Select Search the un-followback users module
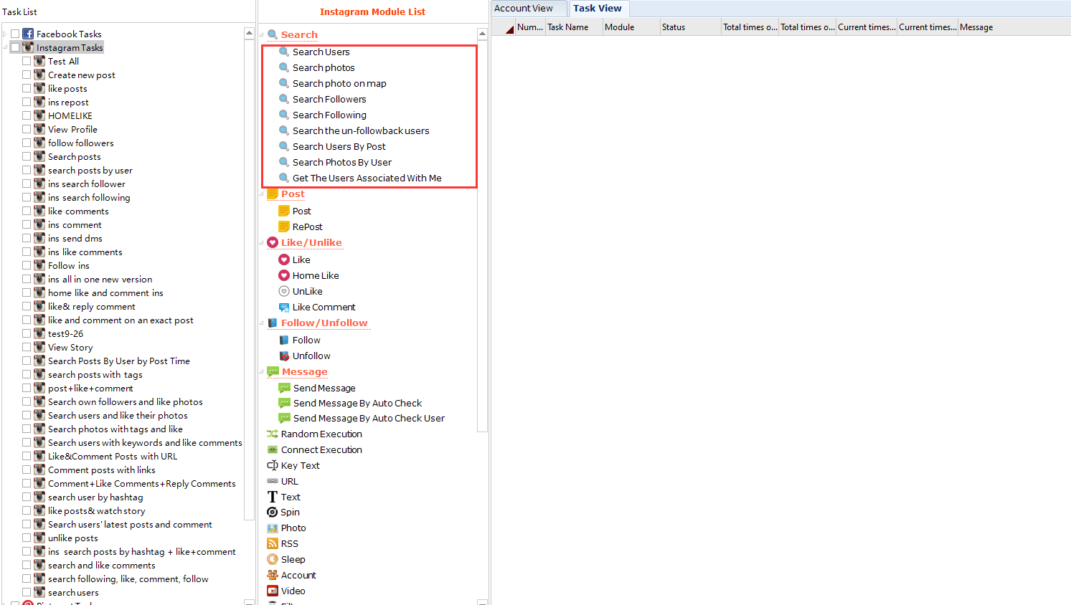The width and height of the screenshot is (1071, 605). click(361, 130)
